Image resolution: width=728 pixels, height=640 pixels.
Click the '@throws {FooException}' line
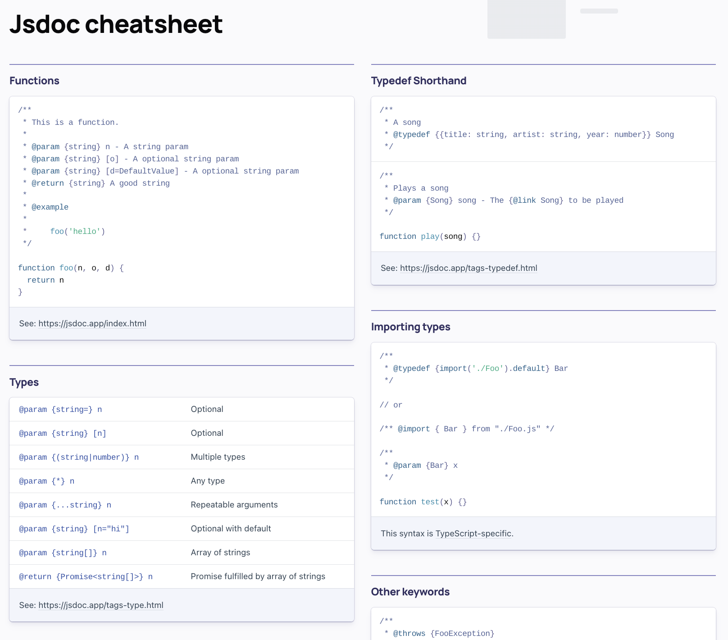(439, 634)
